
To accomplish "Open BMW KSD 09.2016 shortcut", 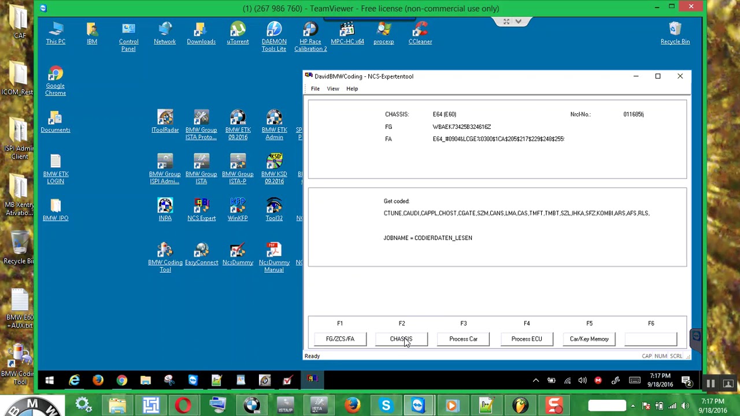I will 274,169.
